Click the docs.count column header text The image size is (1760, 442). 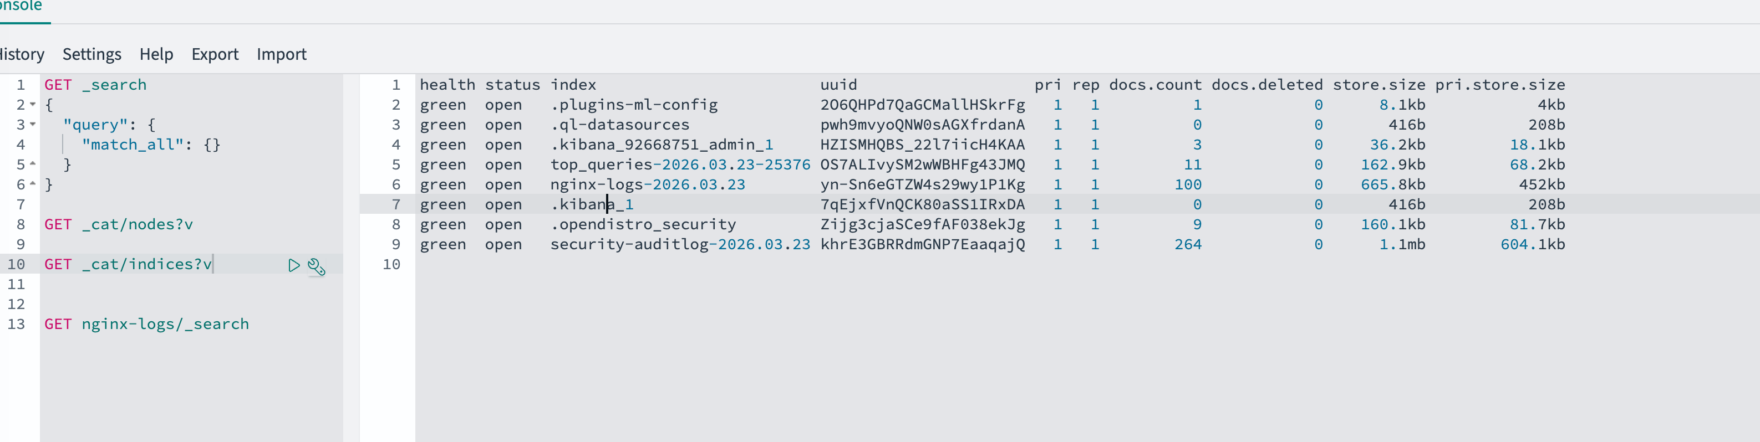click(x=1154, y=85)
